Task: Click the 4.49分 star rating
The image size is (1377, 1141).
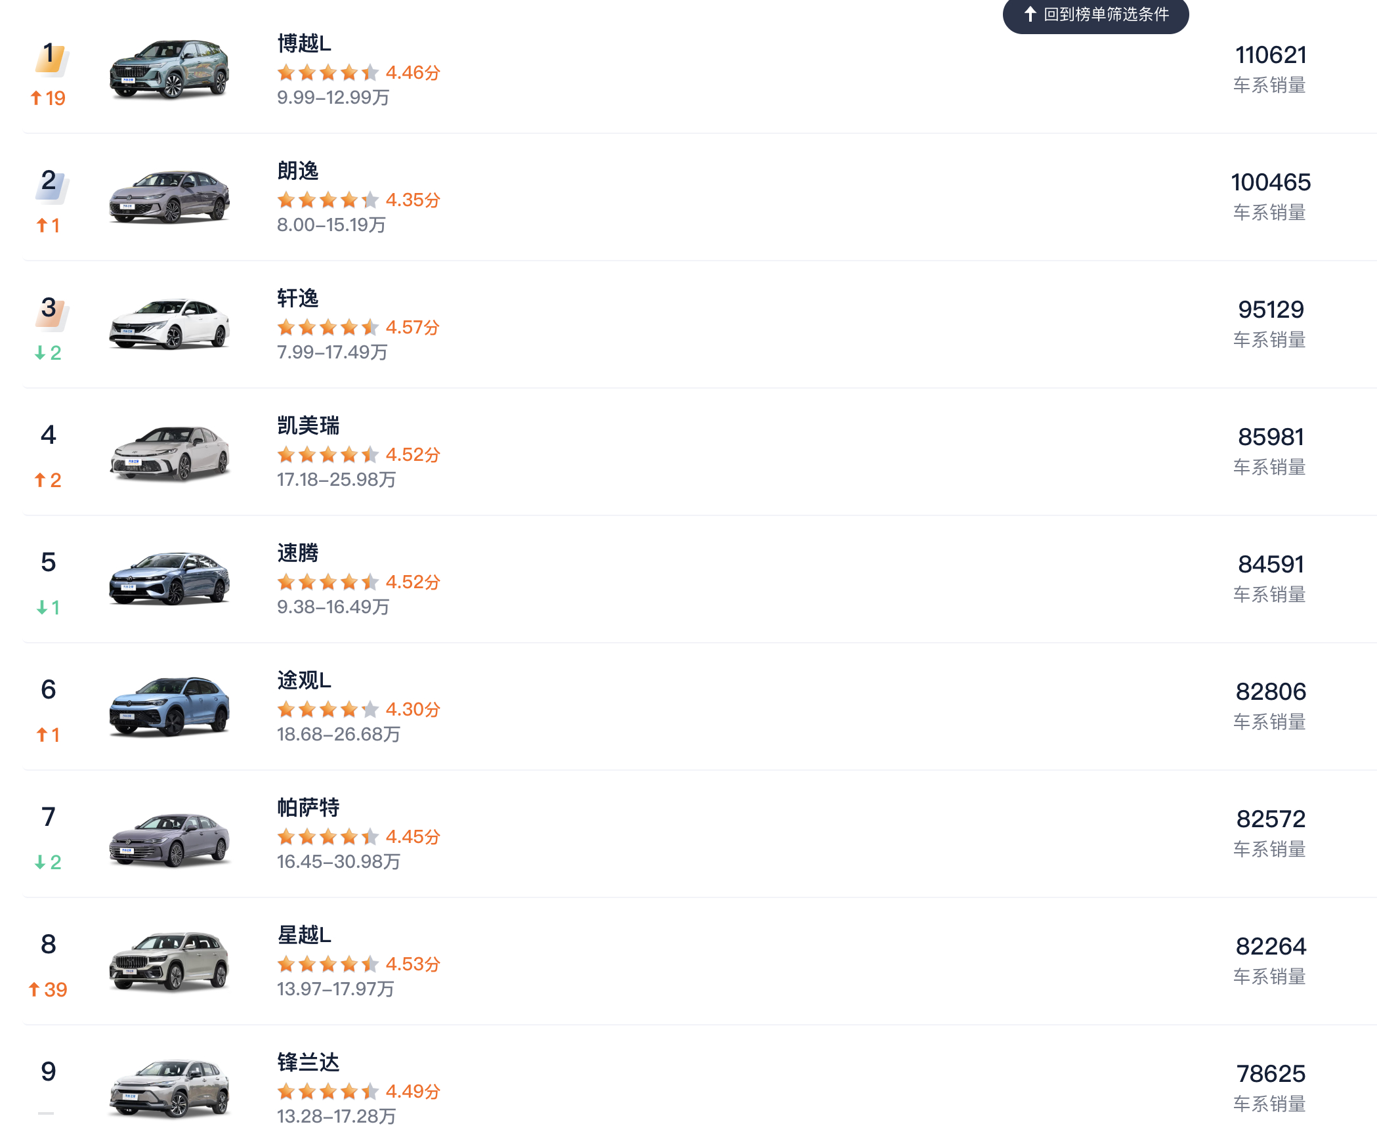Action: [x=358, y=1091]
